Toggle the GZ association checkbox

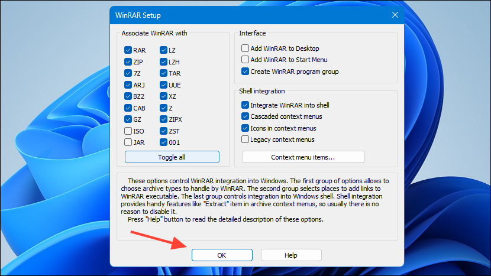click(x=128, y=119)
